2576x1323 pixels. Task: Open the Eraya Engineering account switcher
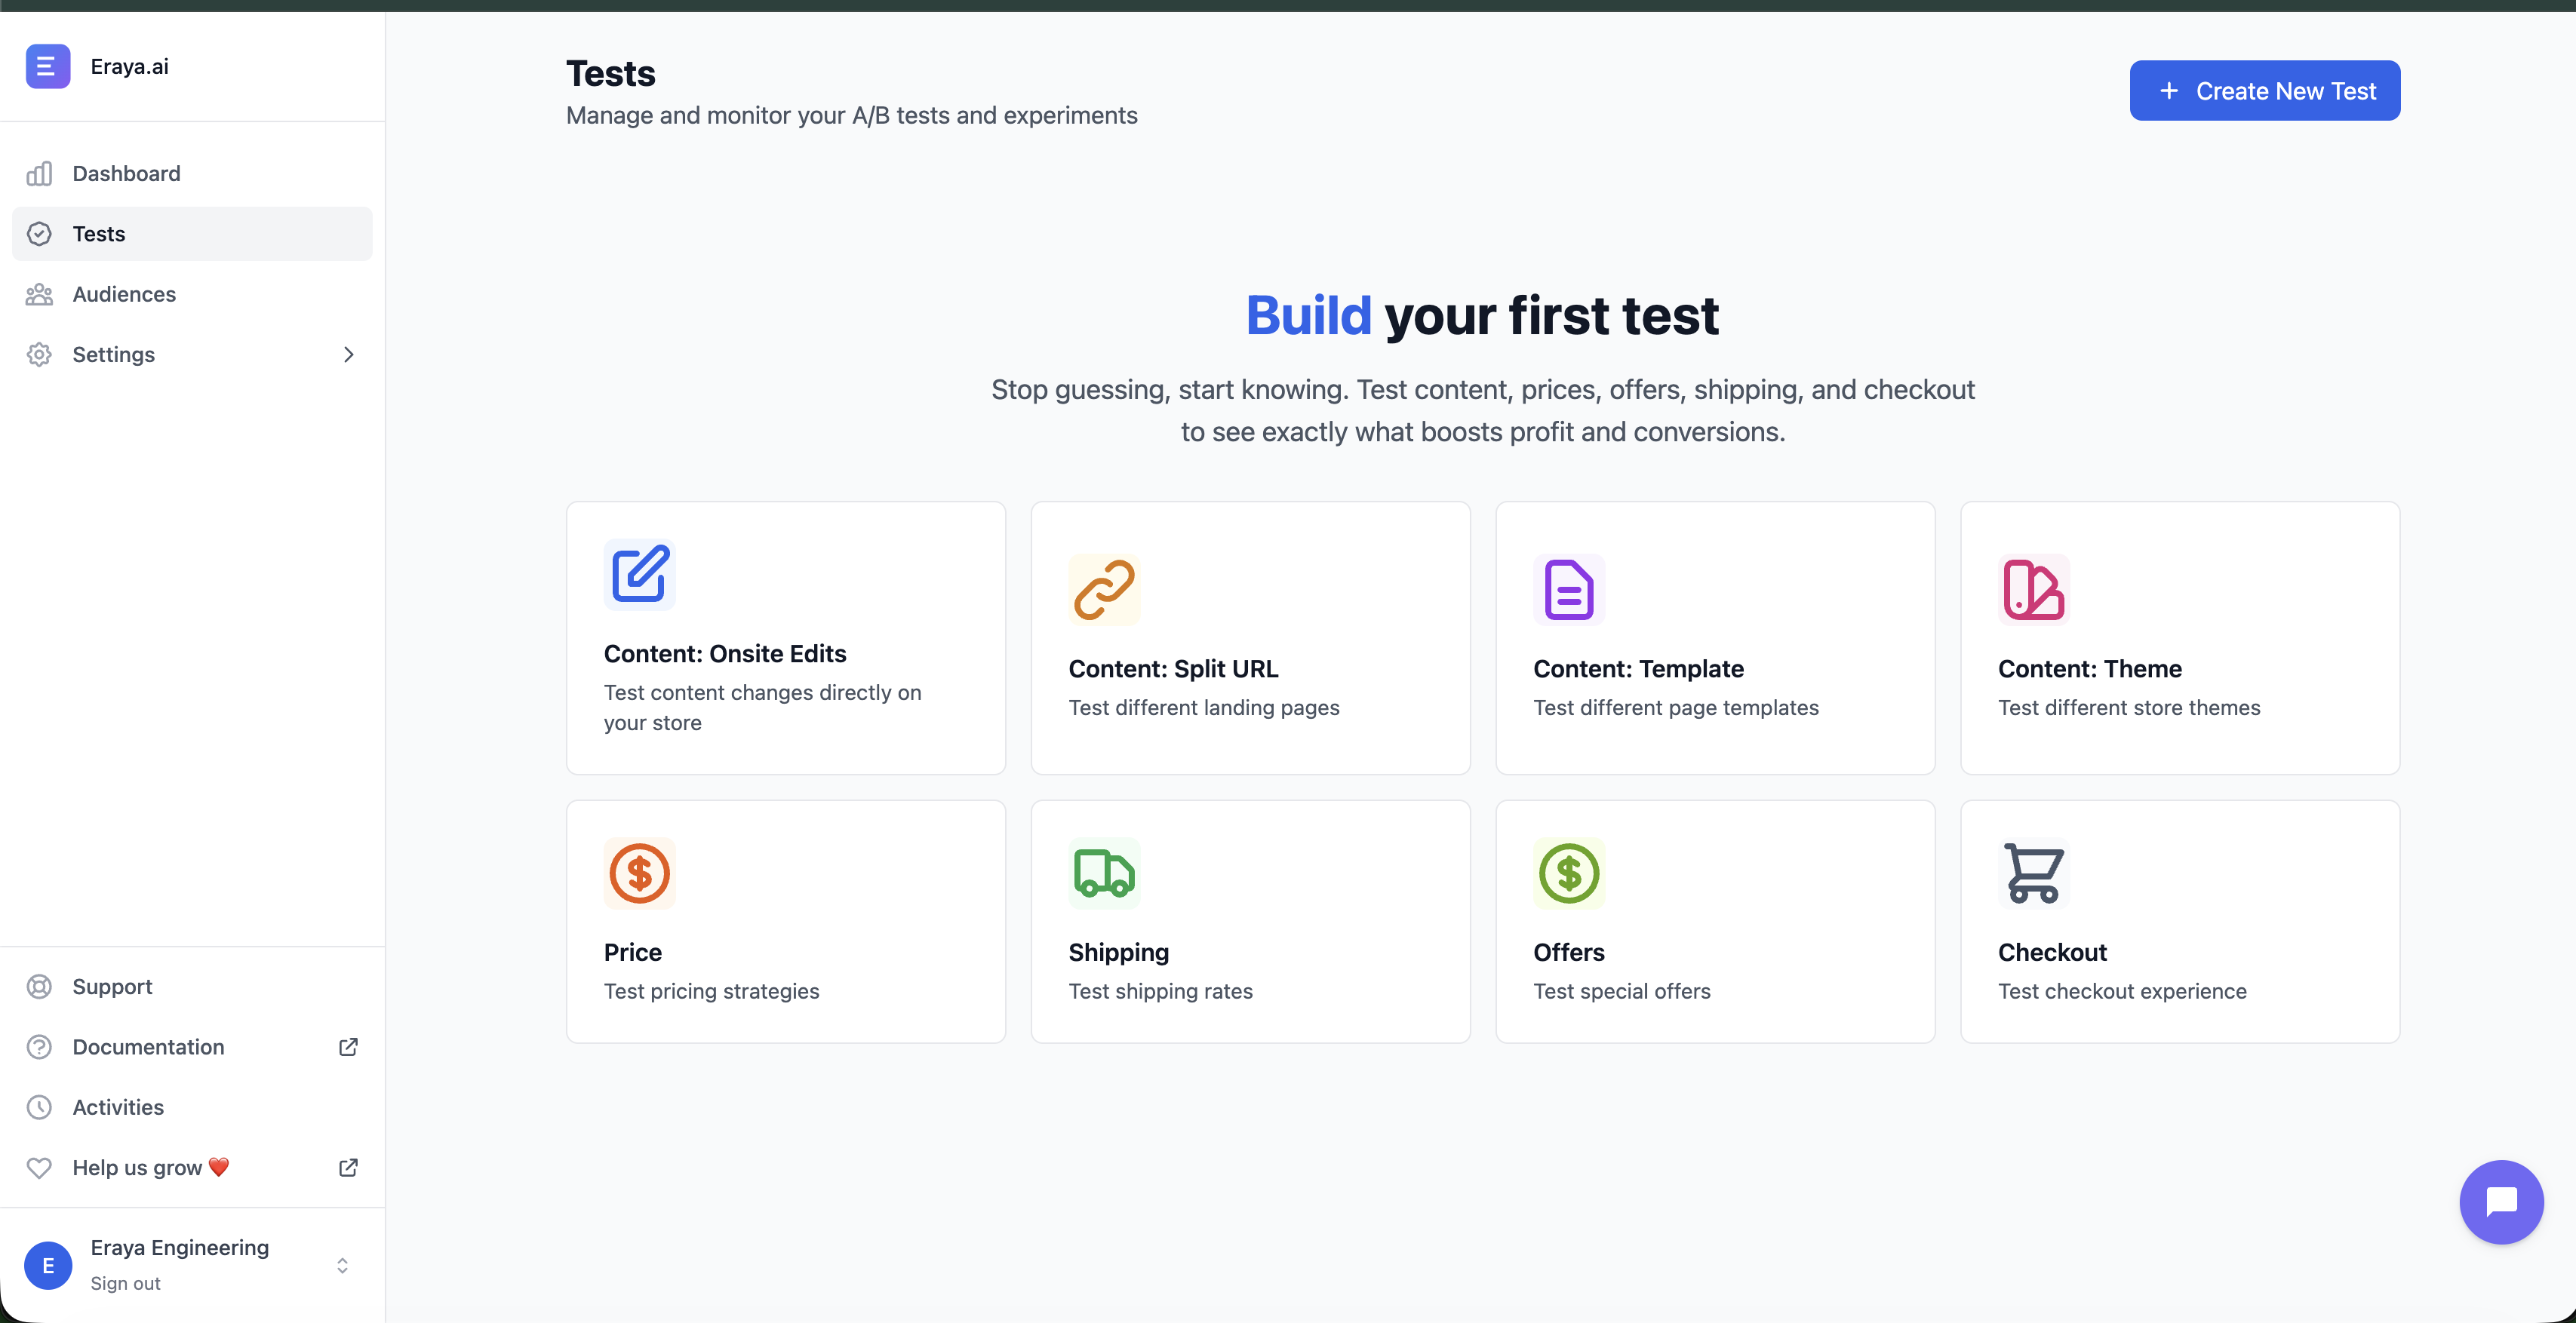(x=342, y=1265)
